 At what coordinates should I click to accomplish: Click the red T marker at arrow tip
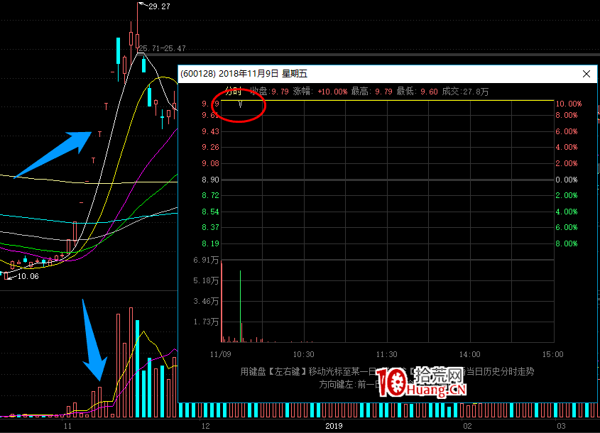pos(100,134)
